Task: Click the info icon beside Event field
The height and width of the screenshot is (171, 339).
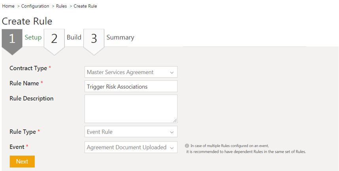Action: (187, 146)
